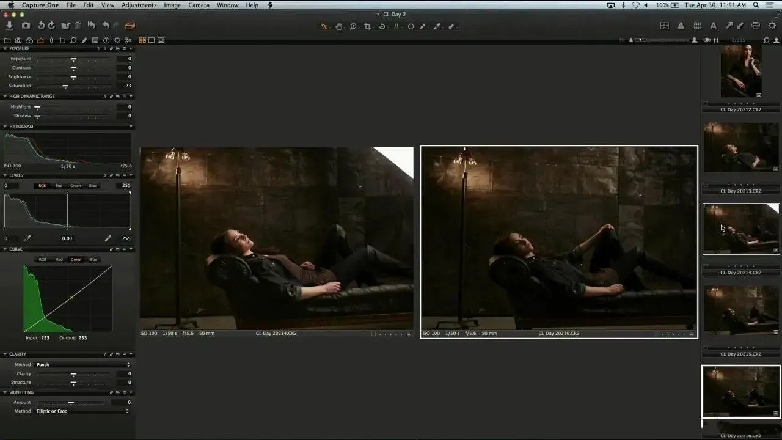
Task: Toggle the eye icon above the browser
Action: [x=707, y=40]
